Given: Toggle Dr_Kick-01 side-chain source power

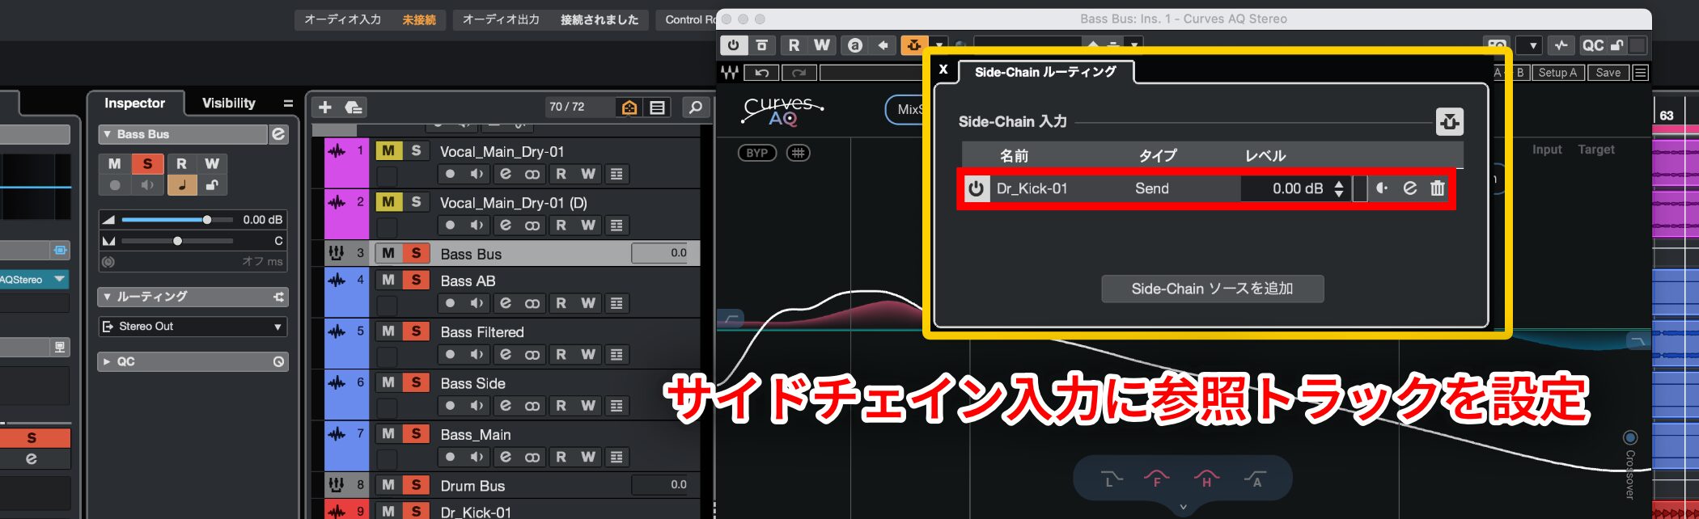Looking at the screenshot, I should point(977,188).
